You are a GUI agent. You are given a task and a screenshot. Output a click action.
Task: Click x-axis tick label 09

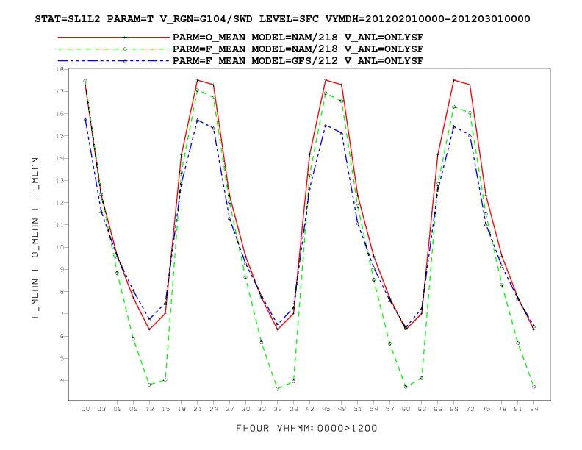click(x=133, y=409)
